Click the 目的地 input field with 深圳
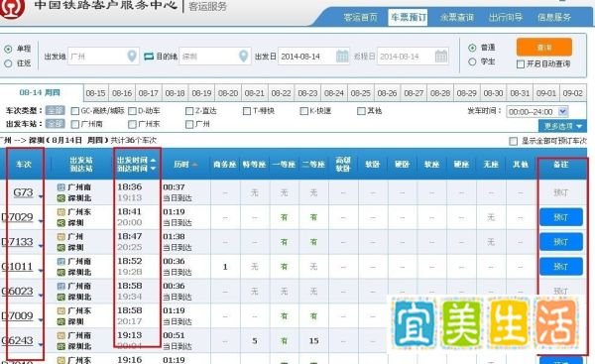The image size is (595, 364). (215, 57)
